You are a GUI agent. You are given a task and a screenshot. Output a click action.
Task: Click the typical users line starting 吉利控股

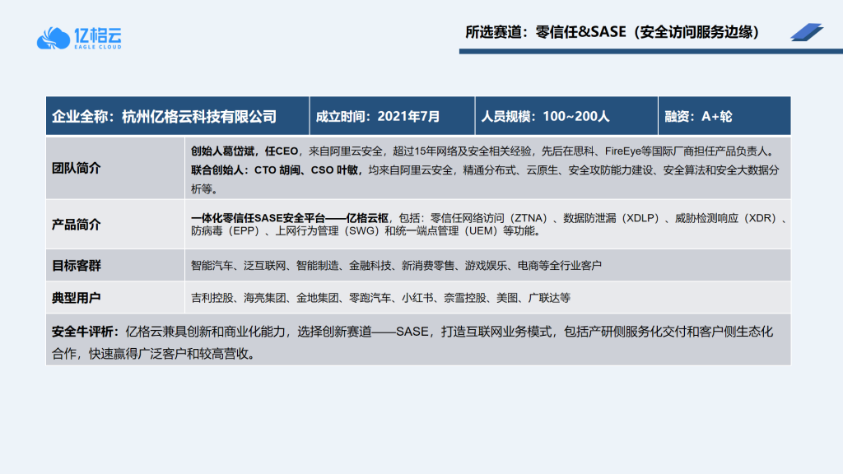380,298
